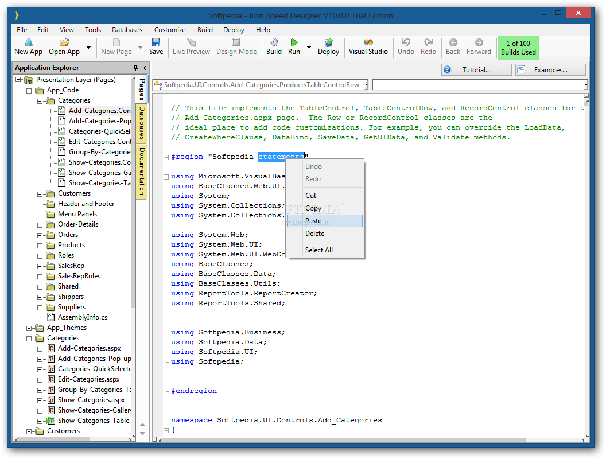Expand the Products folder
The height and width of the screenshot is (459, 606).
pyautogui.click(x=40, y=246)
